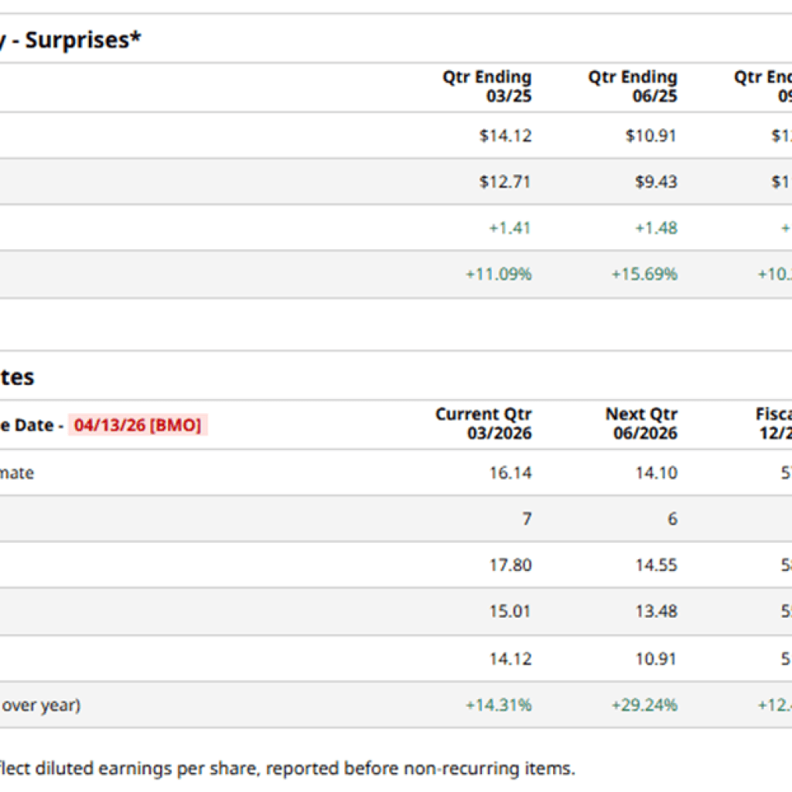Select the +1.48 surprise difference value

655,228
